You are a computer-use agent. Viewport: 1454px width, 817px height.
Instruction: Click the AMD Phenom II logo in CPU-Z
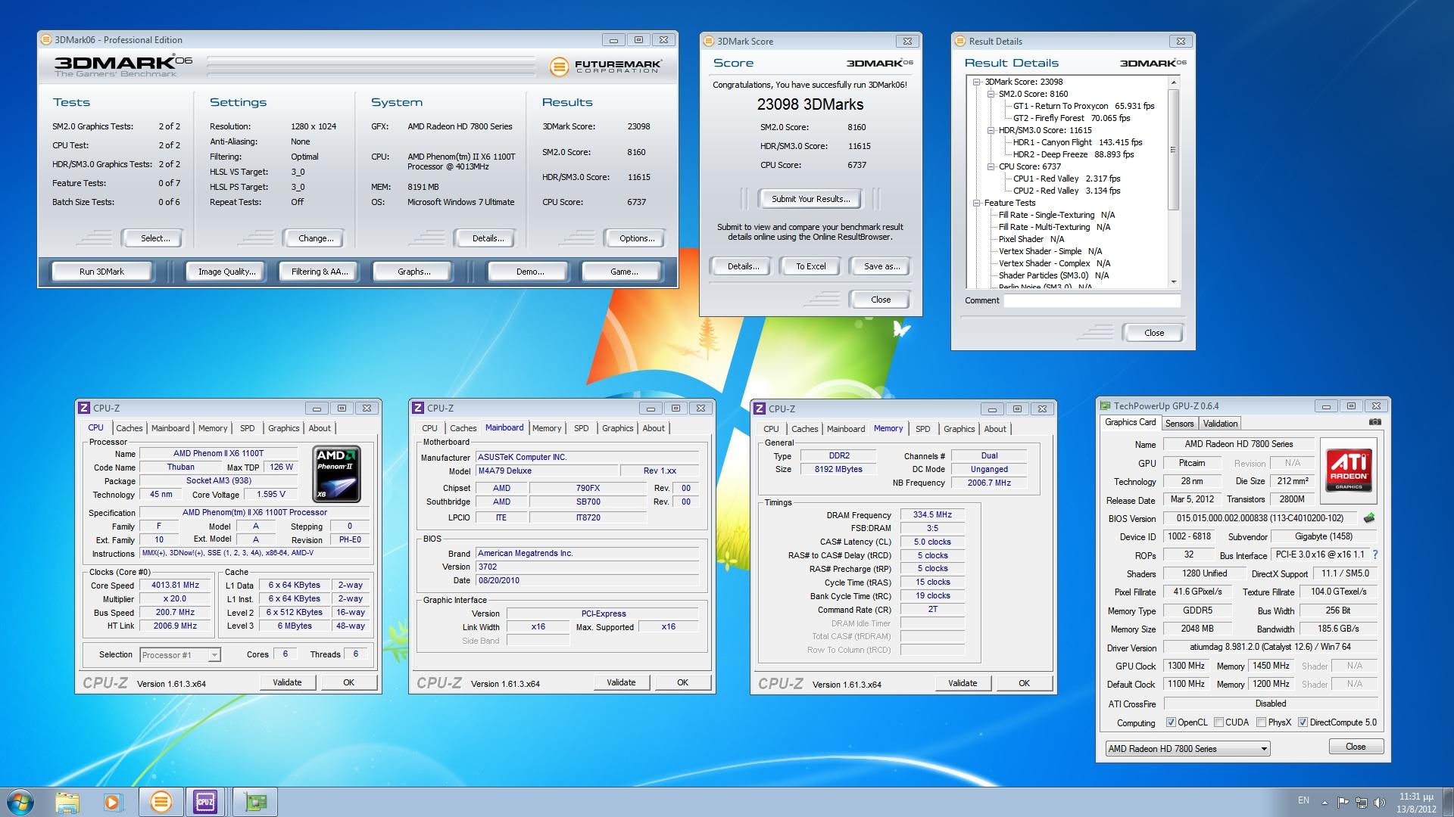coord(336,474)
